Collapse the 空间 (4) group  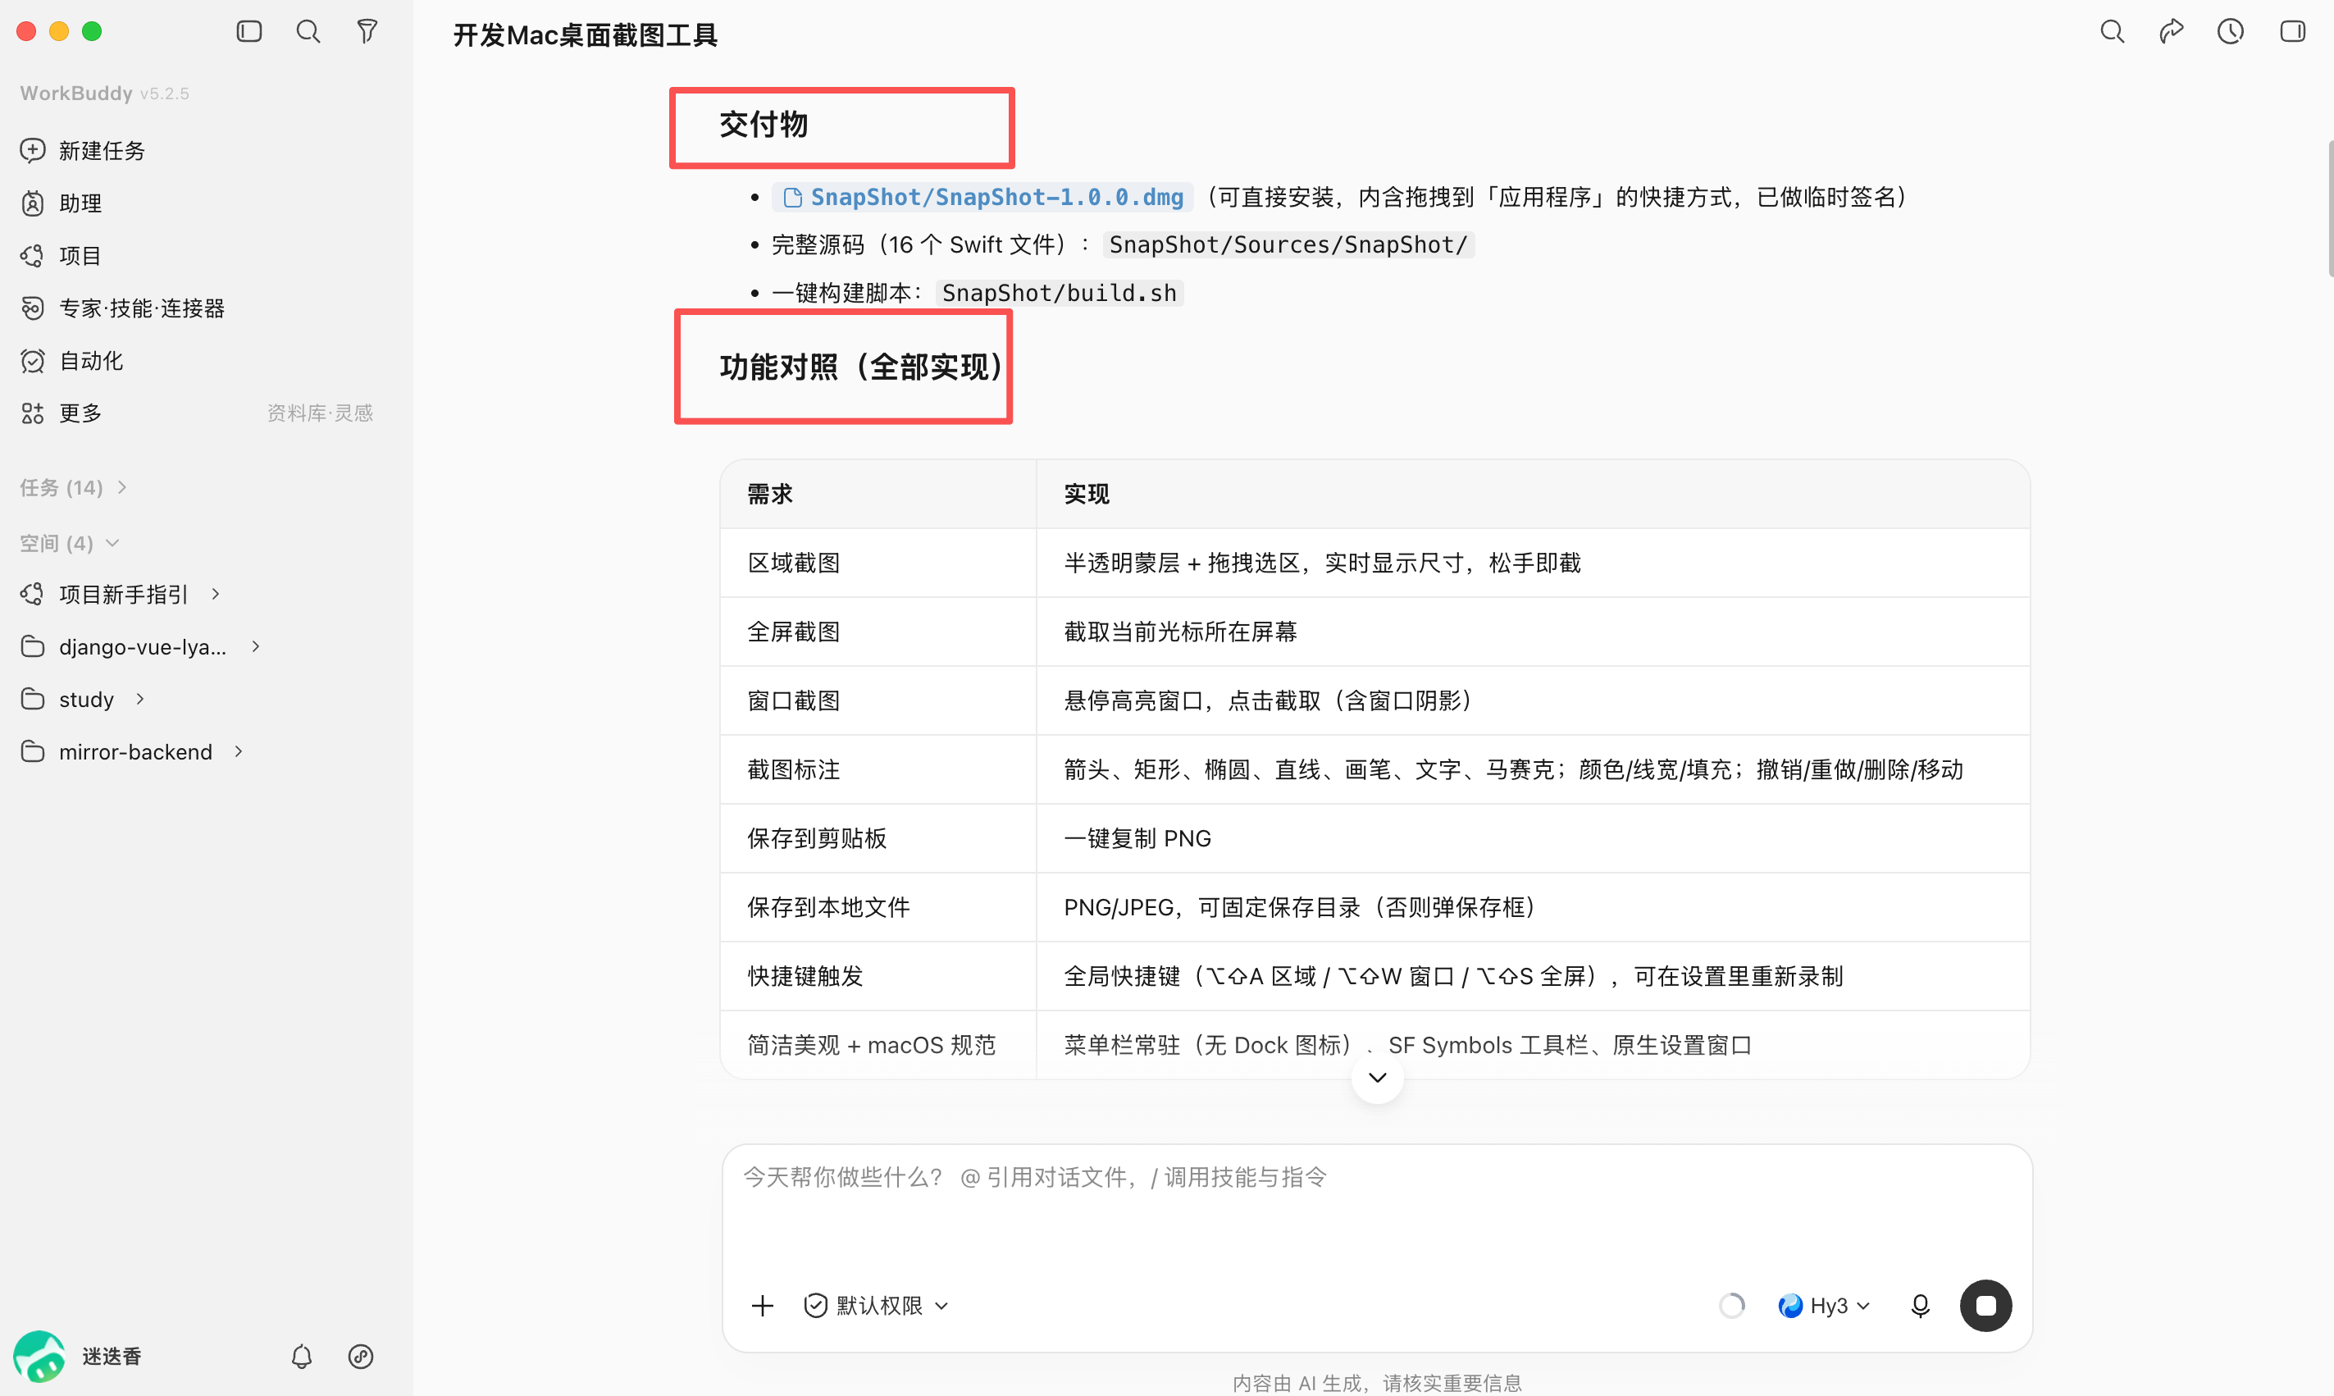pyautogui.click(x=70, y=543)
